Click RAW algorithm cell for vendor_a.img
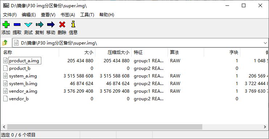This screenshot has height=139, width=269. 175,91
